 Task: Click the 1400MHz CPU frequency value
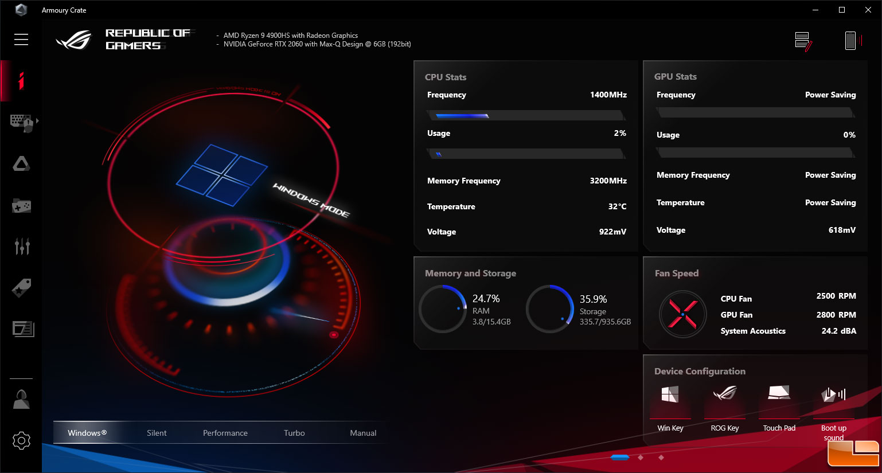608,95
